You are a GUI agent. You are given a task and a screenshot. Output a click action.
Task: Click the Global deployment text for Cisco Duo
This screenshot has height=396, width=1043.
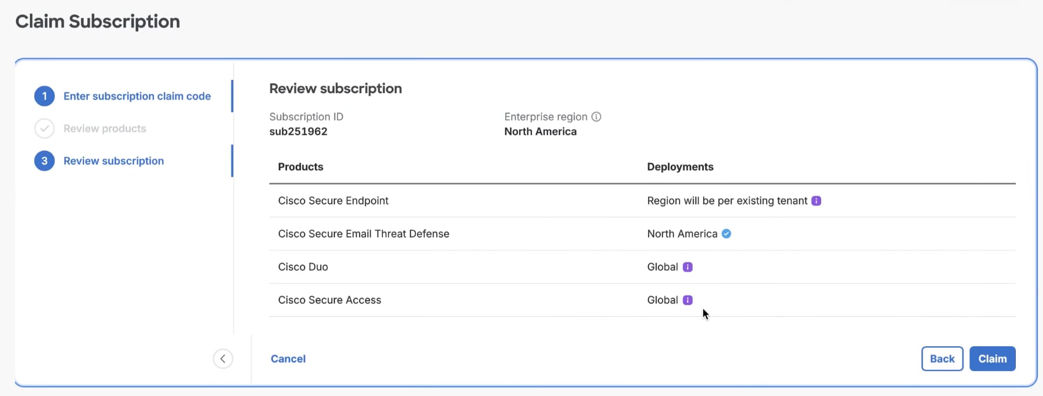click(663, 267)
